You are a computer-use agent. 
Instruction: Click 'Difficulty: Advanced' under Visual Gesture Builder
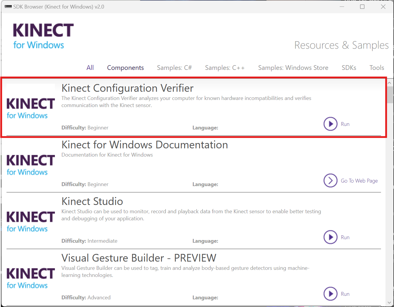(x=86, y=298)
